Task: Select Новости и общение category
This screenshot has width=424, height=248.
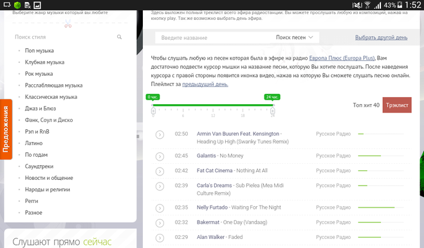Action: pos(49,178)
